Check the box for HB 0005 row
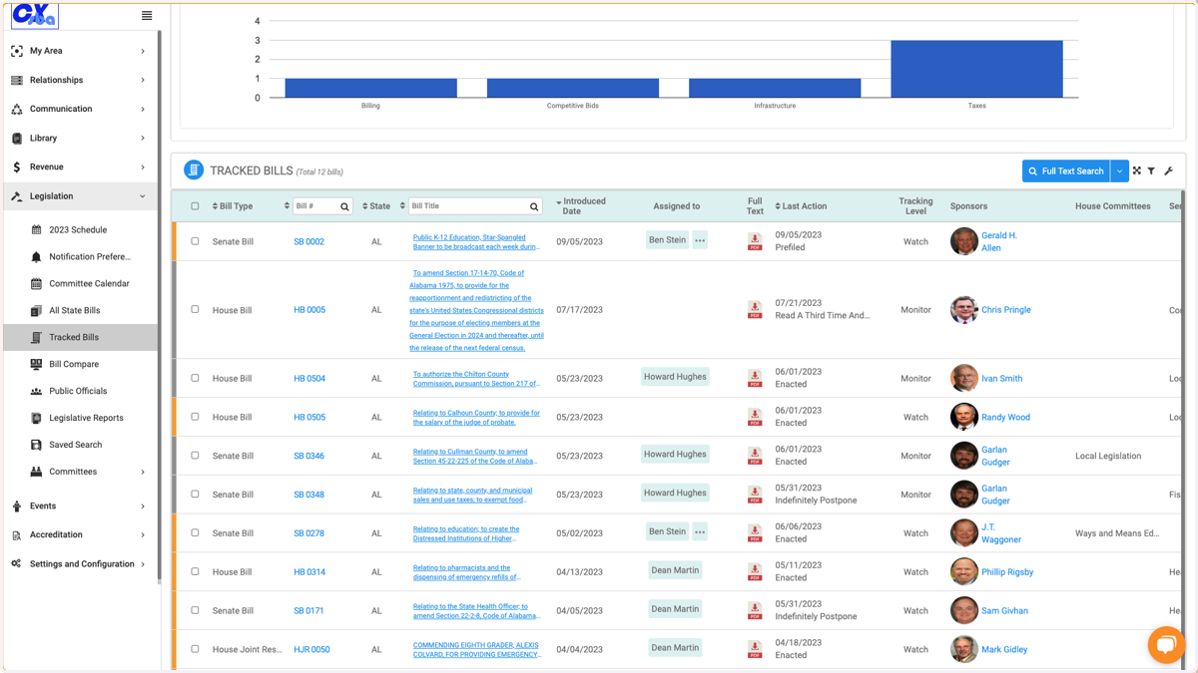Screen dimensions: 1198x673 tap(195, 309)
